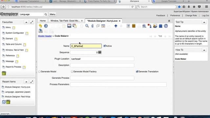Screen dimensions: 210x118
Task: Open the Menu button
Action: [x=52, y=14]
